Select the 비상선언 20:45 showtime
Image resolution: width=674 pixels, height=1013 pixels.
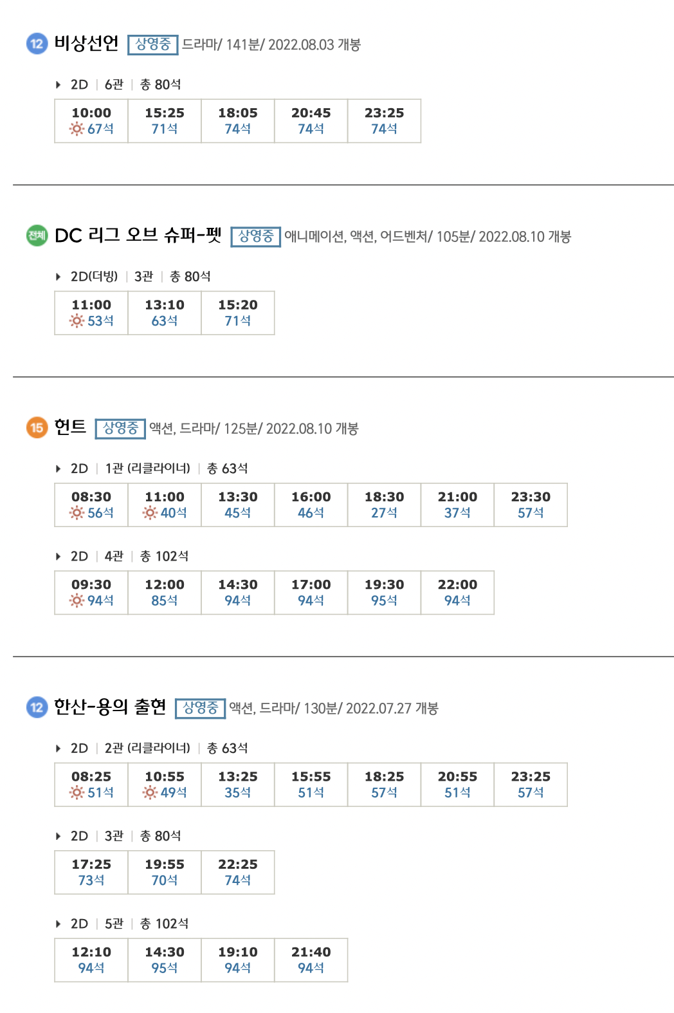pos(311,121)
